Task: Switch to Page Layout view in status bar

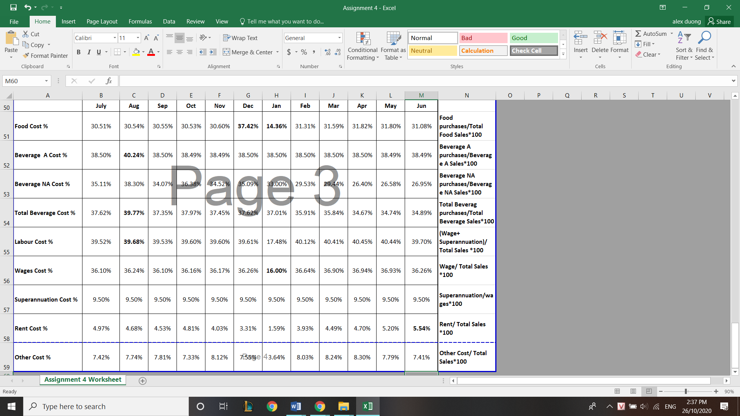Action: click(633, 391)
